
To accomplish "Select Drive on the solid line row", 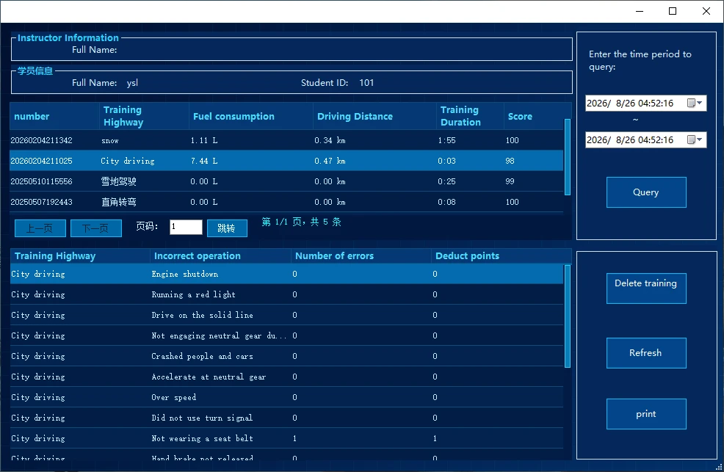I will pos(286,315).
